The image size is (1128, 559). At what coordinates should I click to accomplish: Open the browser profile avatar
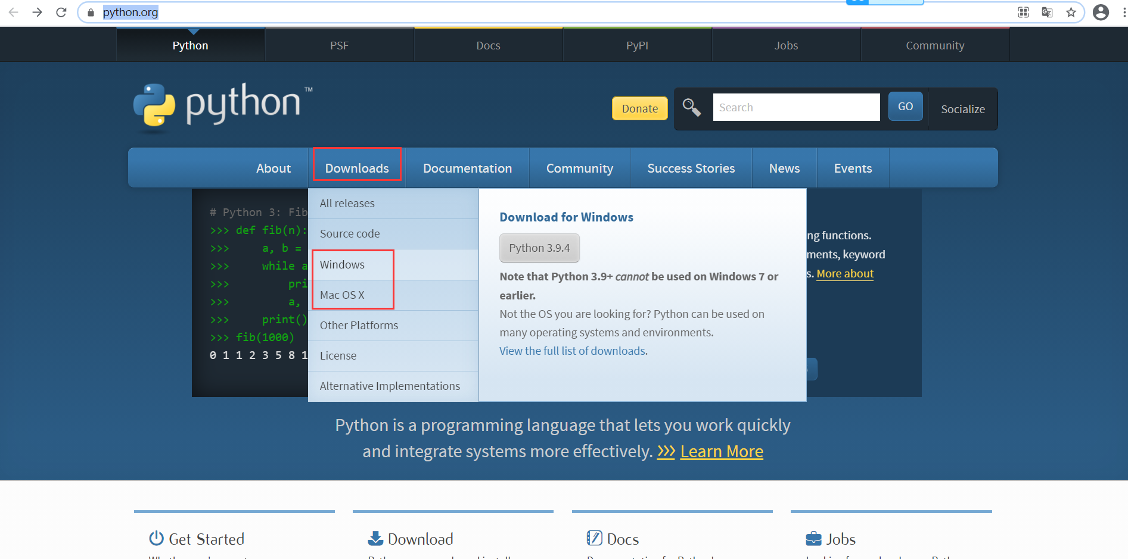(x=1101, y=12)
